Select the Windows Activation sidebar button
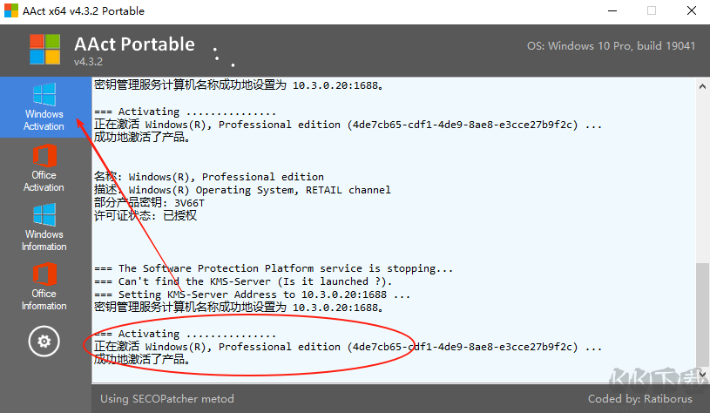Viewport: 710px width, 413px height. 44,107
